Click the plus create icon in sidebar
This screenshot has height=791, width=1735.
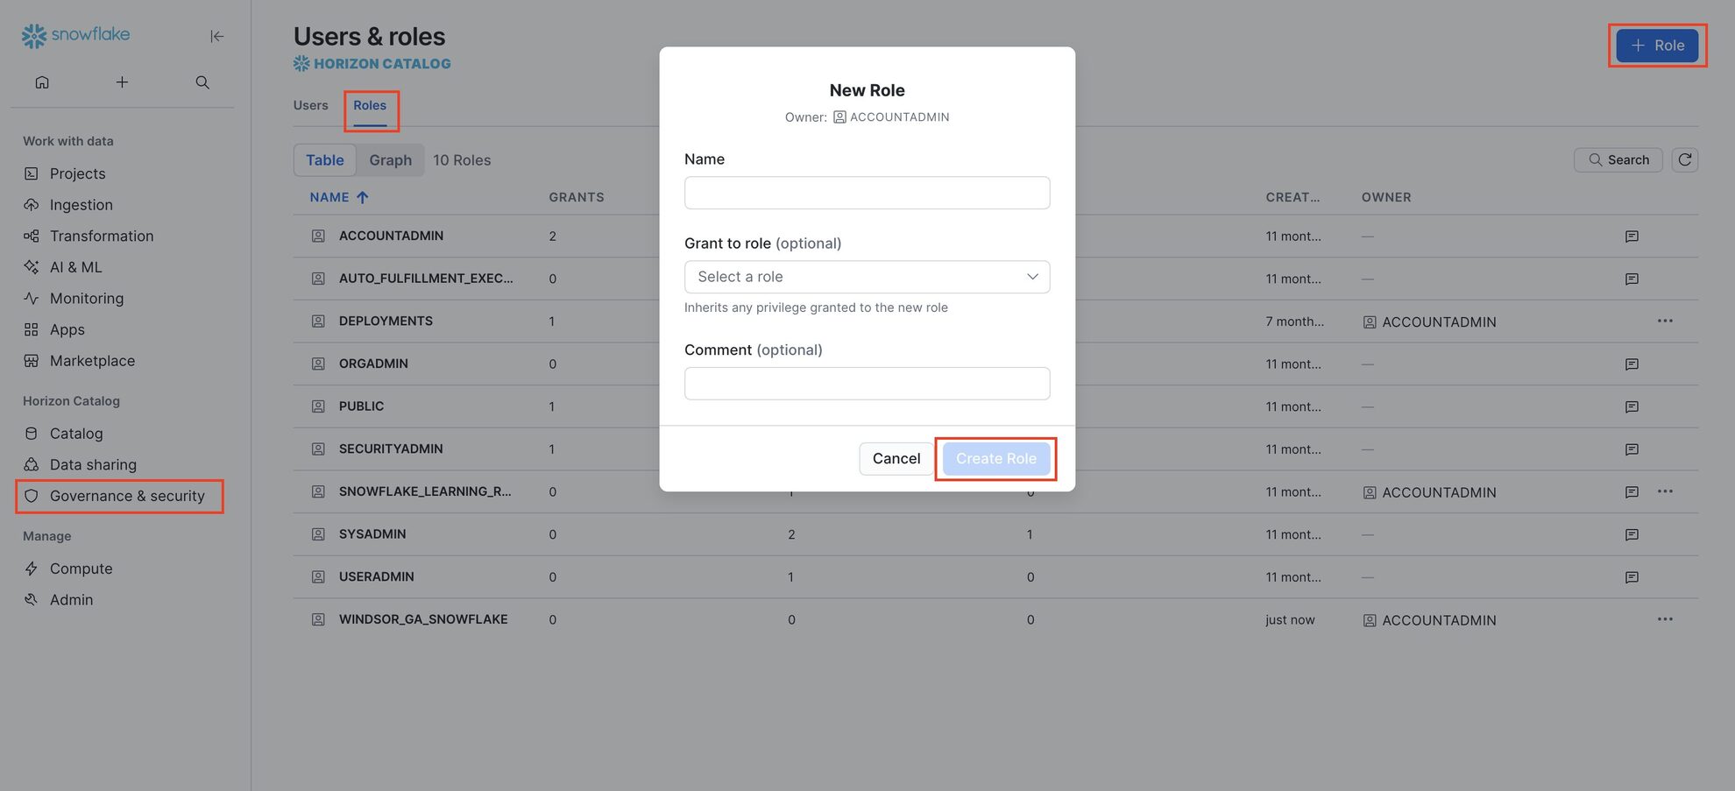pos(122,82)
